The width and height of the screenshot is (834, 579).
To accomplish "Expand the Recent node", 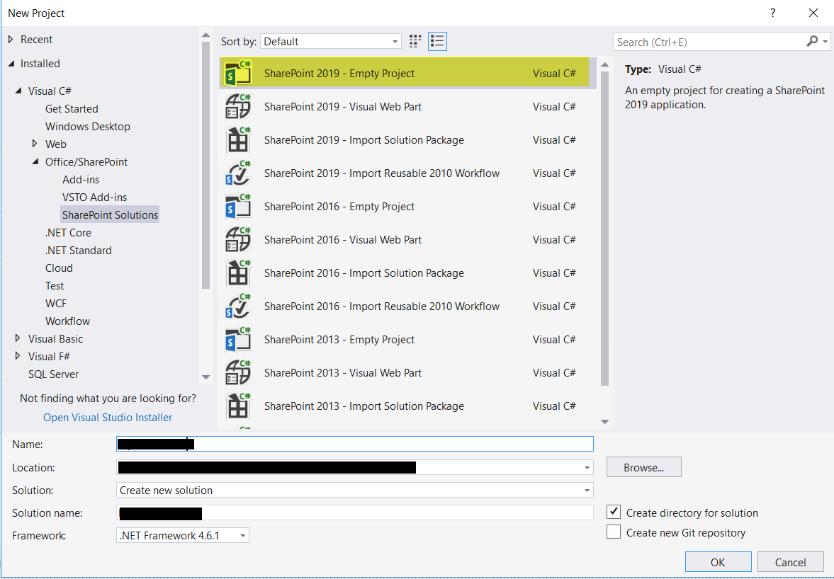I will (x=11, y=40).
